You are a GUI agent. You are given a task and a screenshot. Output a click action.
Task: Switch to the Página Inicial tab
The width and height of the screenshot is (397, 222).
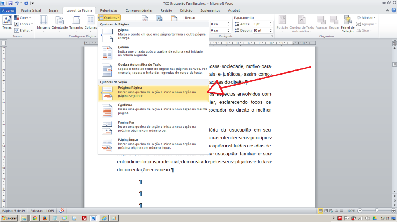(31, 10)
